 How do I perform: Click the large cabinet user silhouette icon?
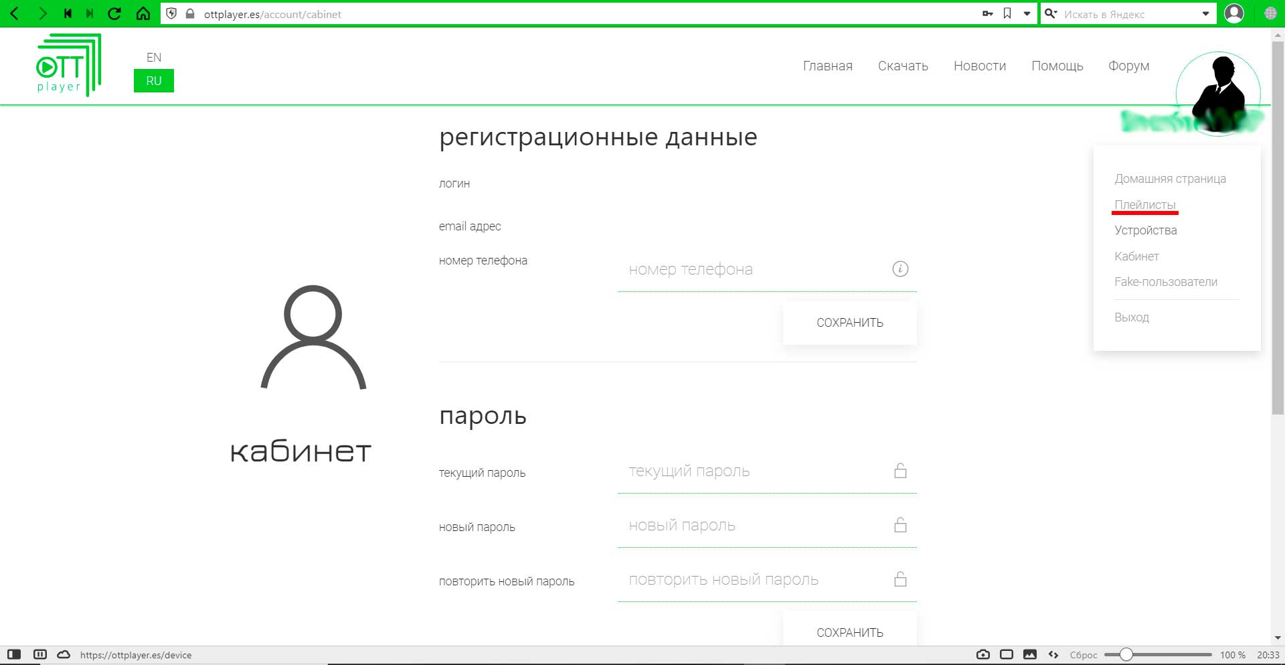point(313,337)
